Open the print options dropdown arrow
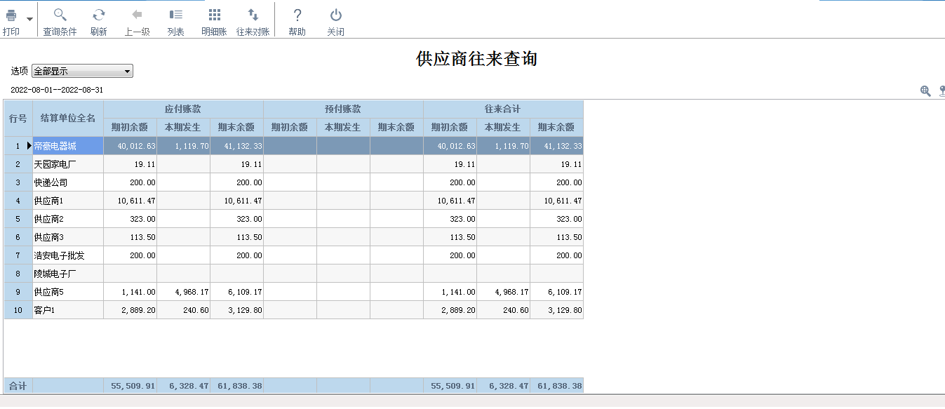 click(29, 19)
